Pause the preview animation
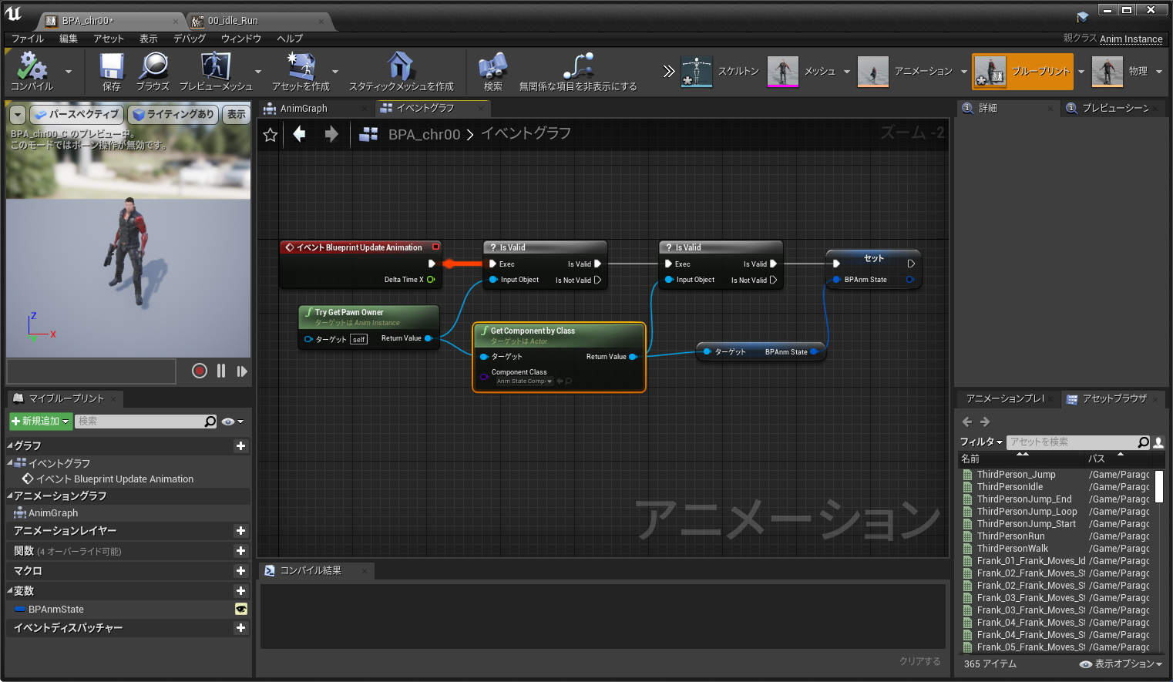Screen dimensions: 1173x682 221,371
